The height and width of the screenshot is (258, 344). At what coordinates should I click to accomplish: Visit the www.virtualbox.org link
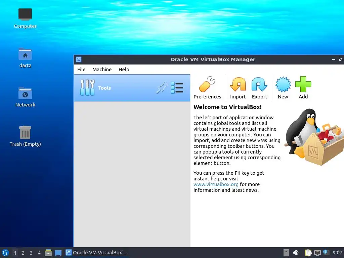pos(216,184)
